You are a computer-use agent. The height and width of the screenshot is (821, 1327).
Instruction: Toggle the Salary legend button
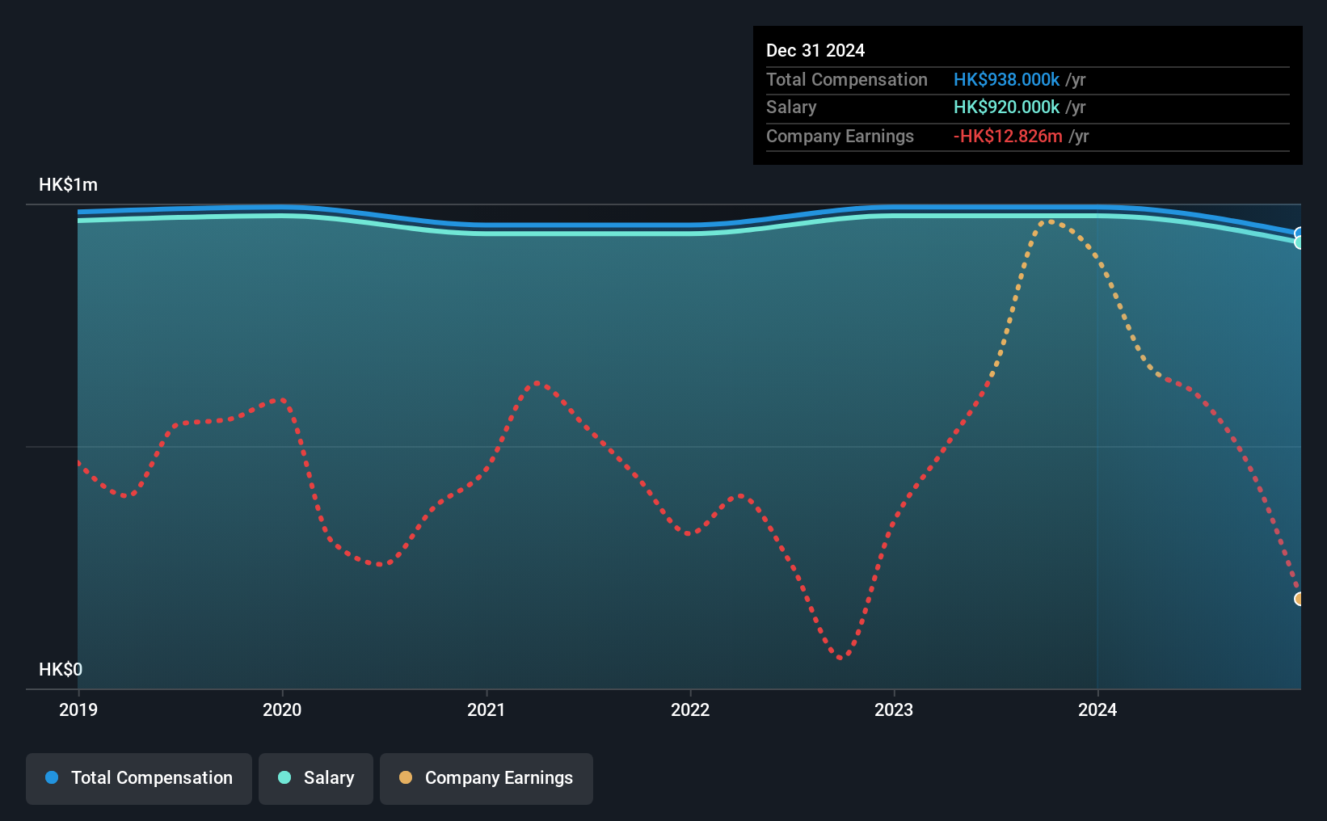coord(316,778)
